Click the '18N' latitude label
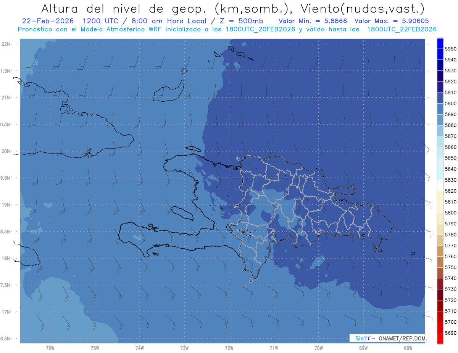Image resolution: width=458 pixels, height=353 pixels. coord(5,258)
